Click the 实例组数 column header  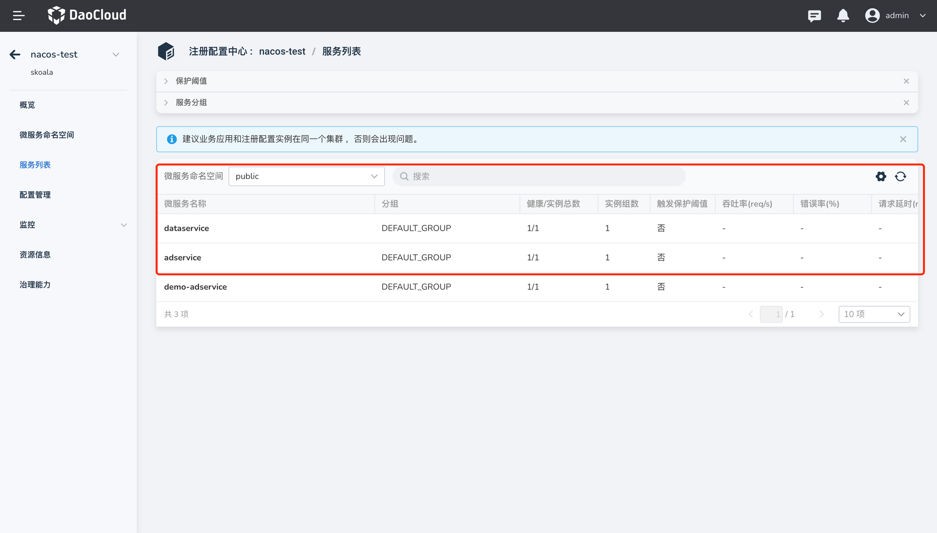622,204
